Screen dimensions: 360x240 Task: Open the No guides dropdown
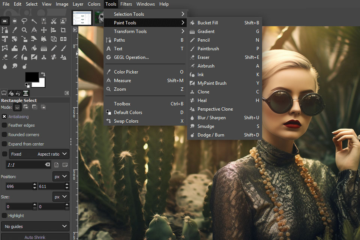pos(35,226)
